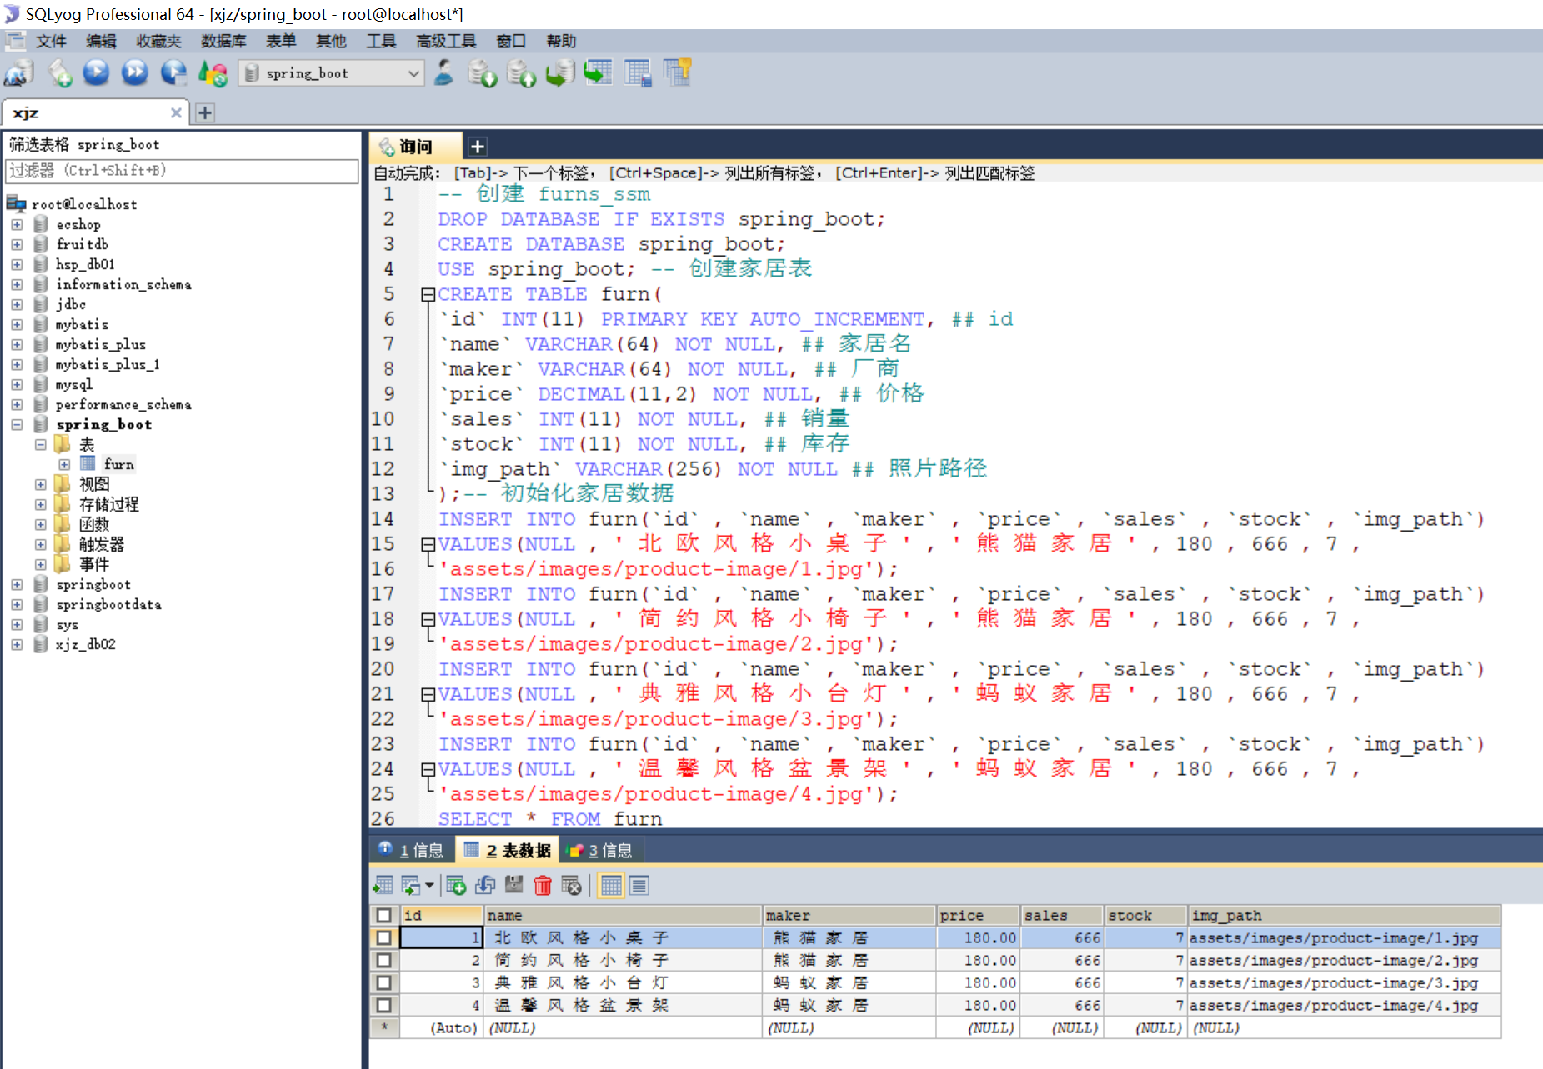
Task: Select the mysql database in tree
Action: pos(73,384)
